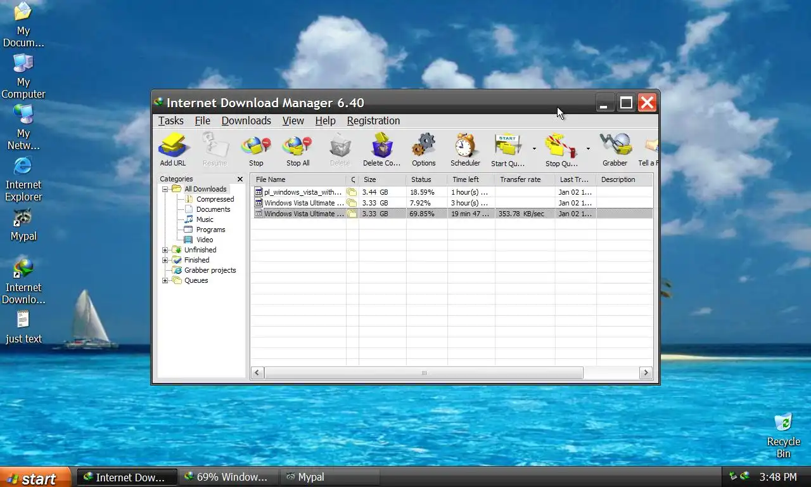Sort by the Description column header
Screen dimensions: 811x487
point(624,179)
